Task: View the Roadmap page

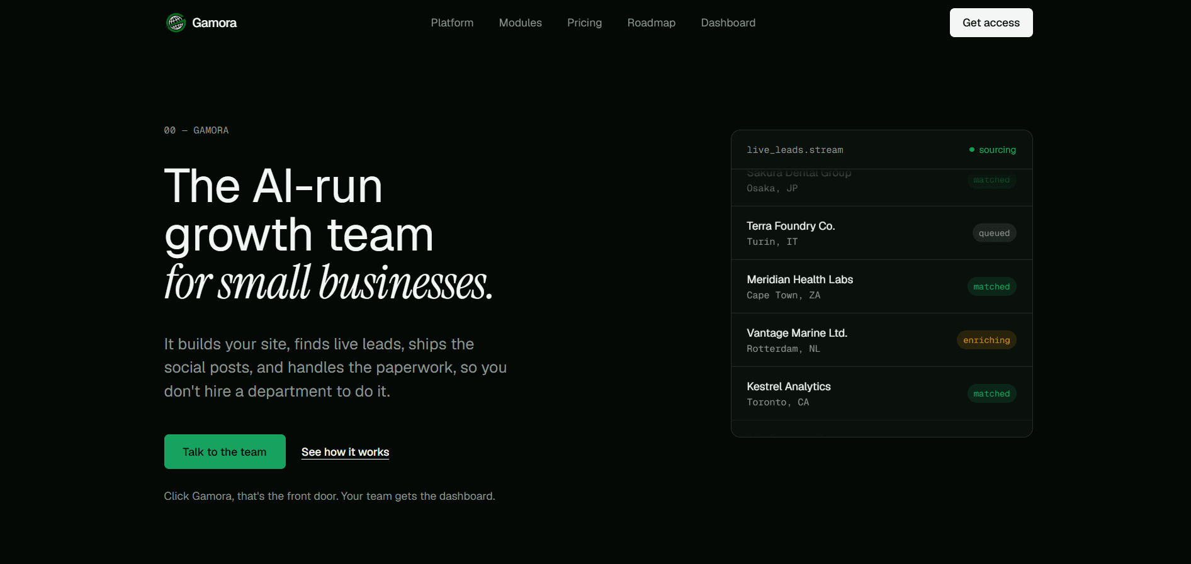Action: (651, 23)
